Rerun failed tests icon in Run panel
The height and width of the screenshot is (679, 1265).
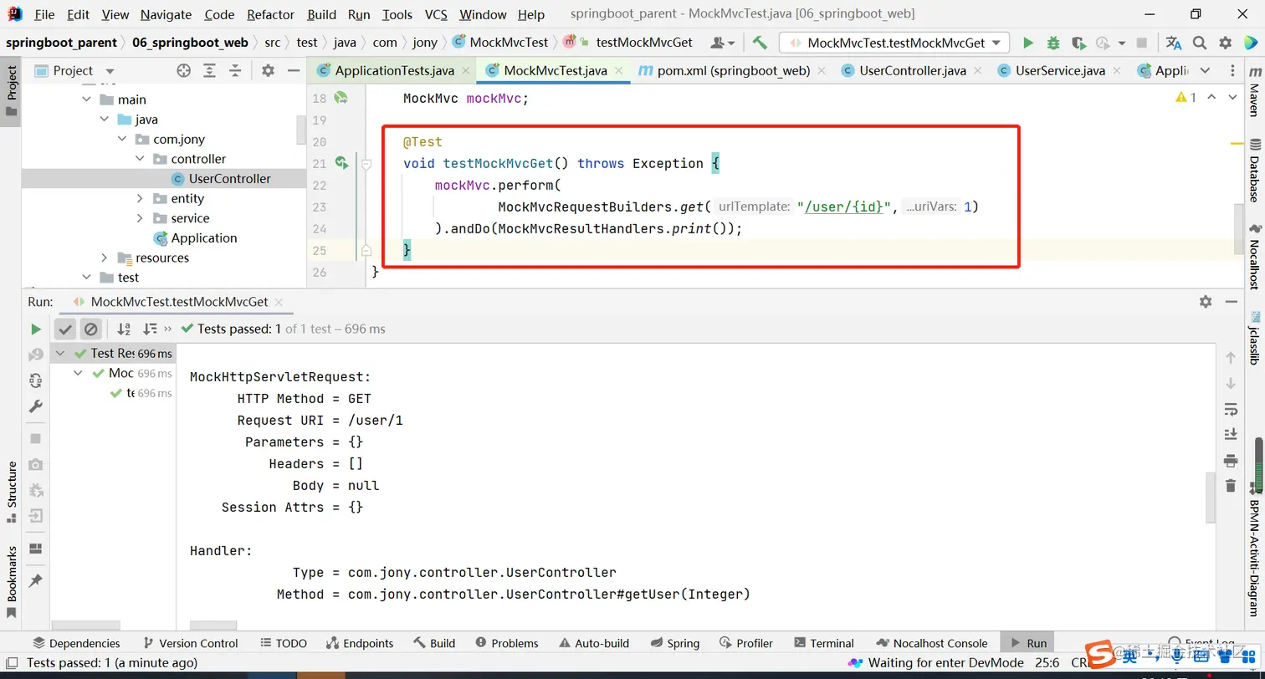click(x=36, y=355)
